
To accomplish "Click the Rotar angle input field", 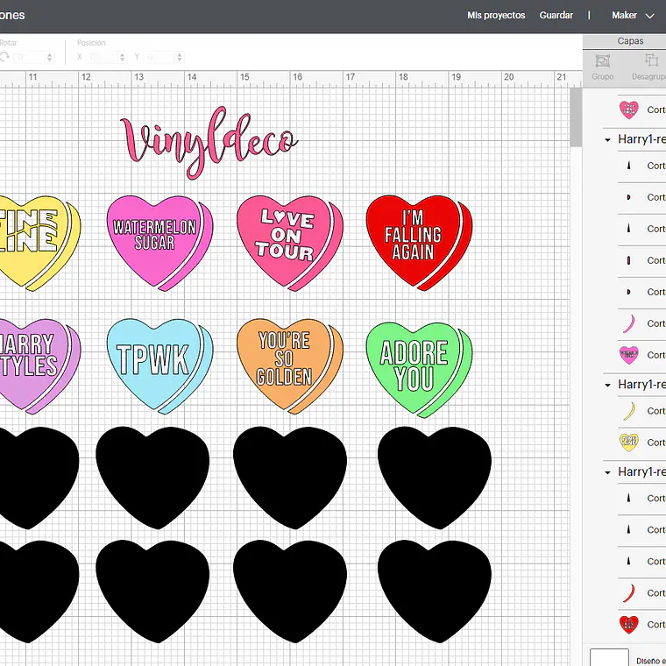I will click(29, 57).
